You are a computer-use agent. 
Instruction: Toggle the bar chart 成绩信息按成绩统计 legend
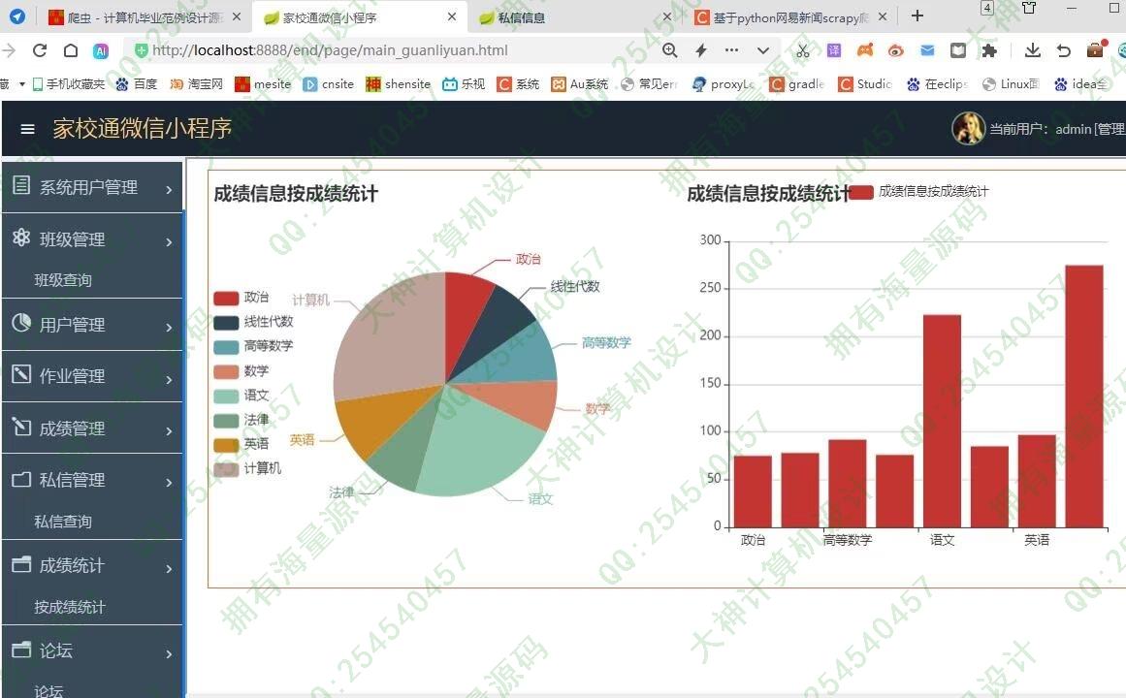[918, 192]
